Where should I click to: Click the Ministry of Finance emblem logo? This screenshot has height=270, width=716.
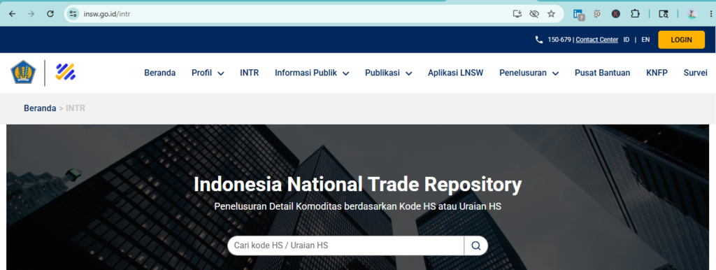tap(23, 73)
